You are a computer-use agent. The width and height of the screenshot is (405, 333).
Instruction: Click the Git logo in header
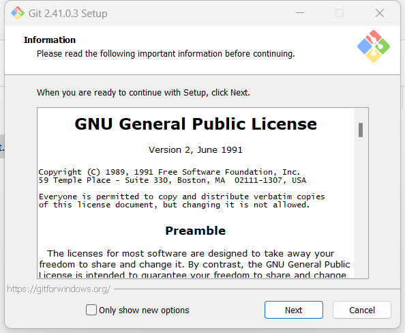pos(374,46)
